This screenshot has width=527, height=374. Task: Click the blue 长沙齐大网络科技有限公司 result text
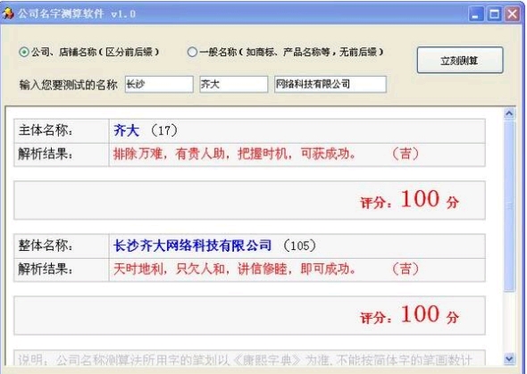click(x=192, y=245)
